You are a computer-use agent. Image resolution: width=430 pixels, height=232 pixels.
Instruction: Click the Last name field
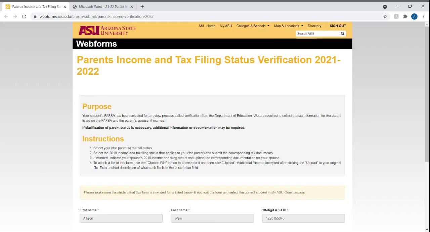212,218
